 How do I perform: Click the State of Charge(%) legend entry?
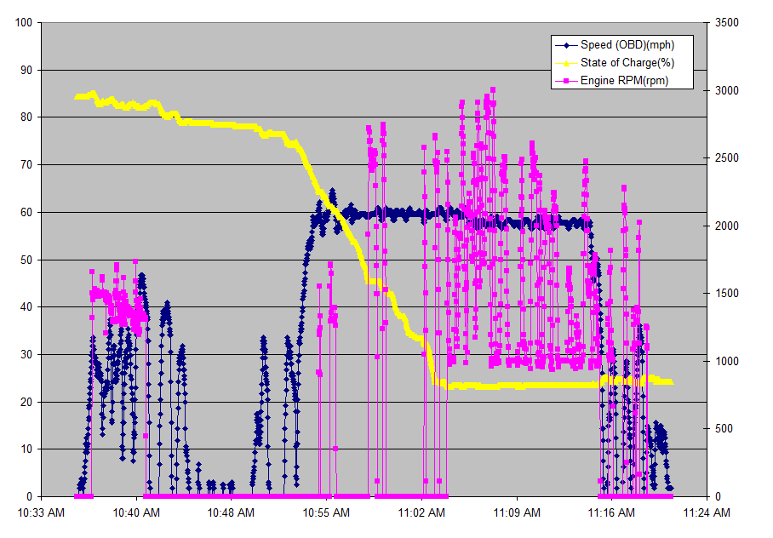tap(615, 63)
